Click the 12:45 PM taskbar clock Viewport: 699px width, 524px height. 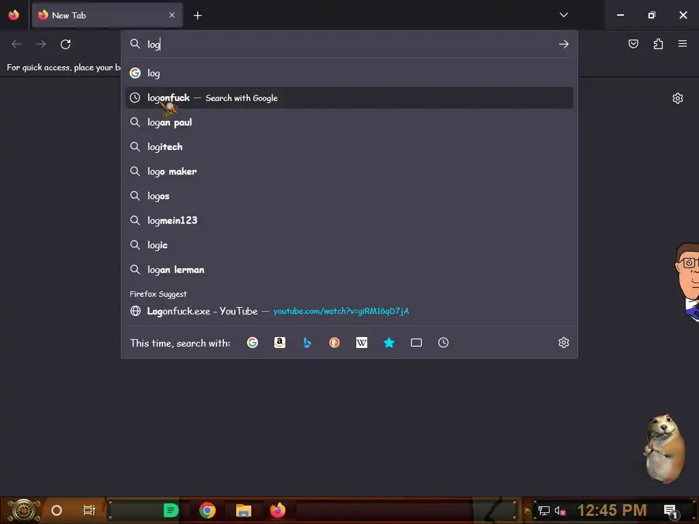click(x=612, y=510)
